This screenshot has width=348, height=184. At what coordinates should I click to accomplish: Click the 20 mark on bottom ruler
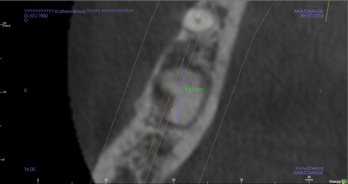pos(174,180)
